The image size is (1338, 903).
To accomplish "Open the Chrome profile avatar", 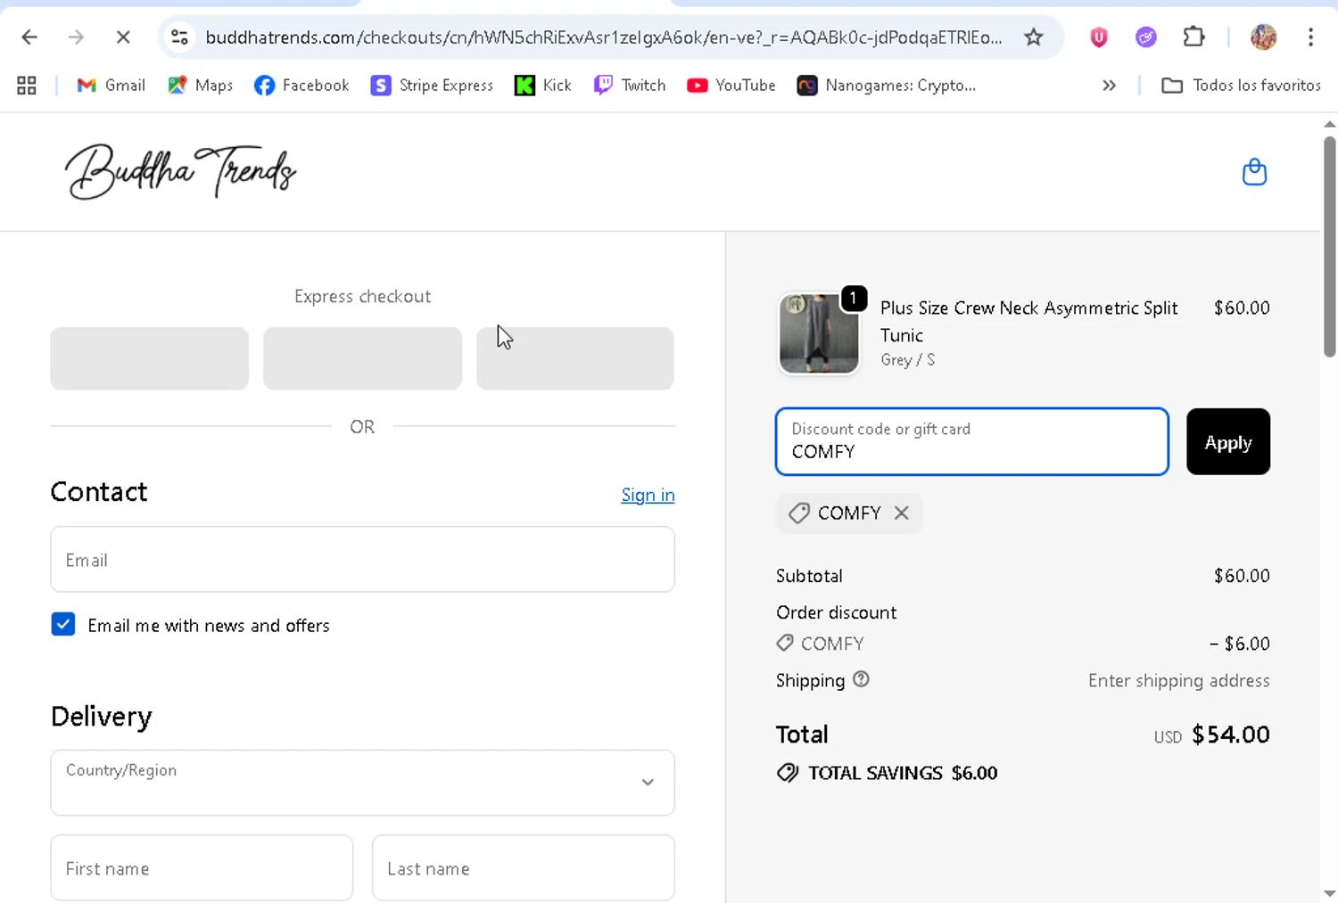I will click(x=1263, y=37).
